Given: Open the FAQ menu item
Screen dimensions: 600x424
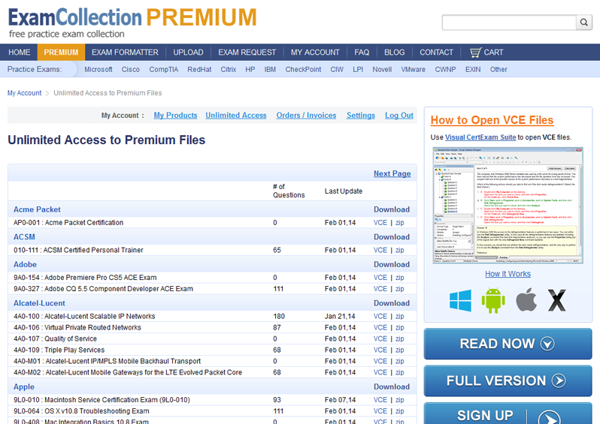Looking at the screenshot, I should (362, 53).
